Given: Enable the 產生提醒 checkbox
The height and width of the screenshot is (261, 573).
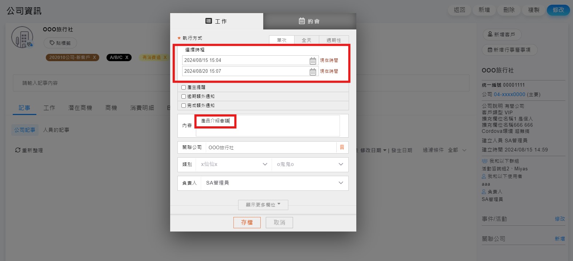Looking at the screenshot, I should click(184, 87).
